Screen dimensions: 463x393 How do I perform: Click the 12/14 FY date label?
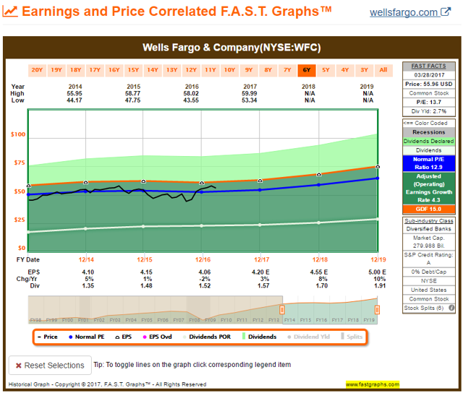(86, 260)
